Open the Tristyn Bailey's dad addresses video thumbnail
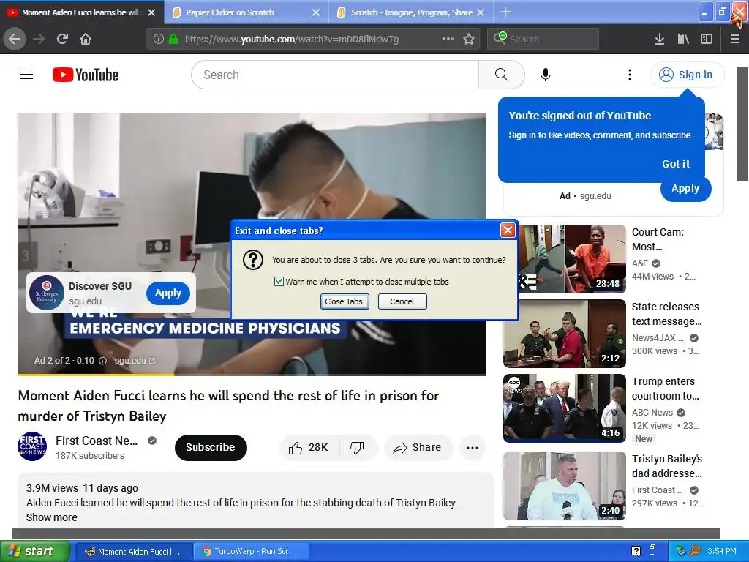 tap(565, 486)
